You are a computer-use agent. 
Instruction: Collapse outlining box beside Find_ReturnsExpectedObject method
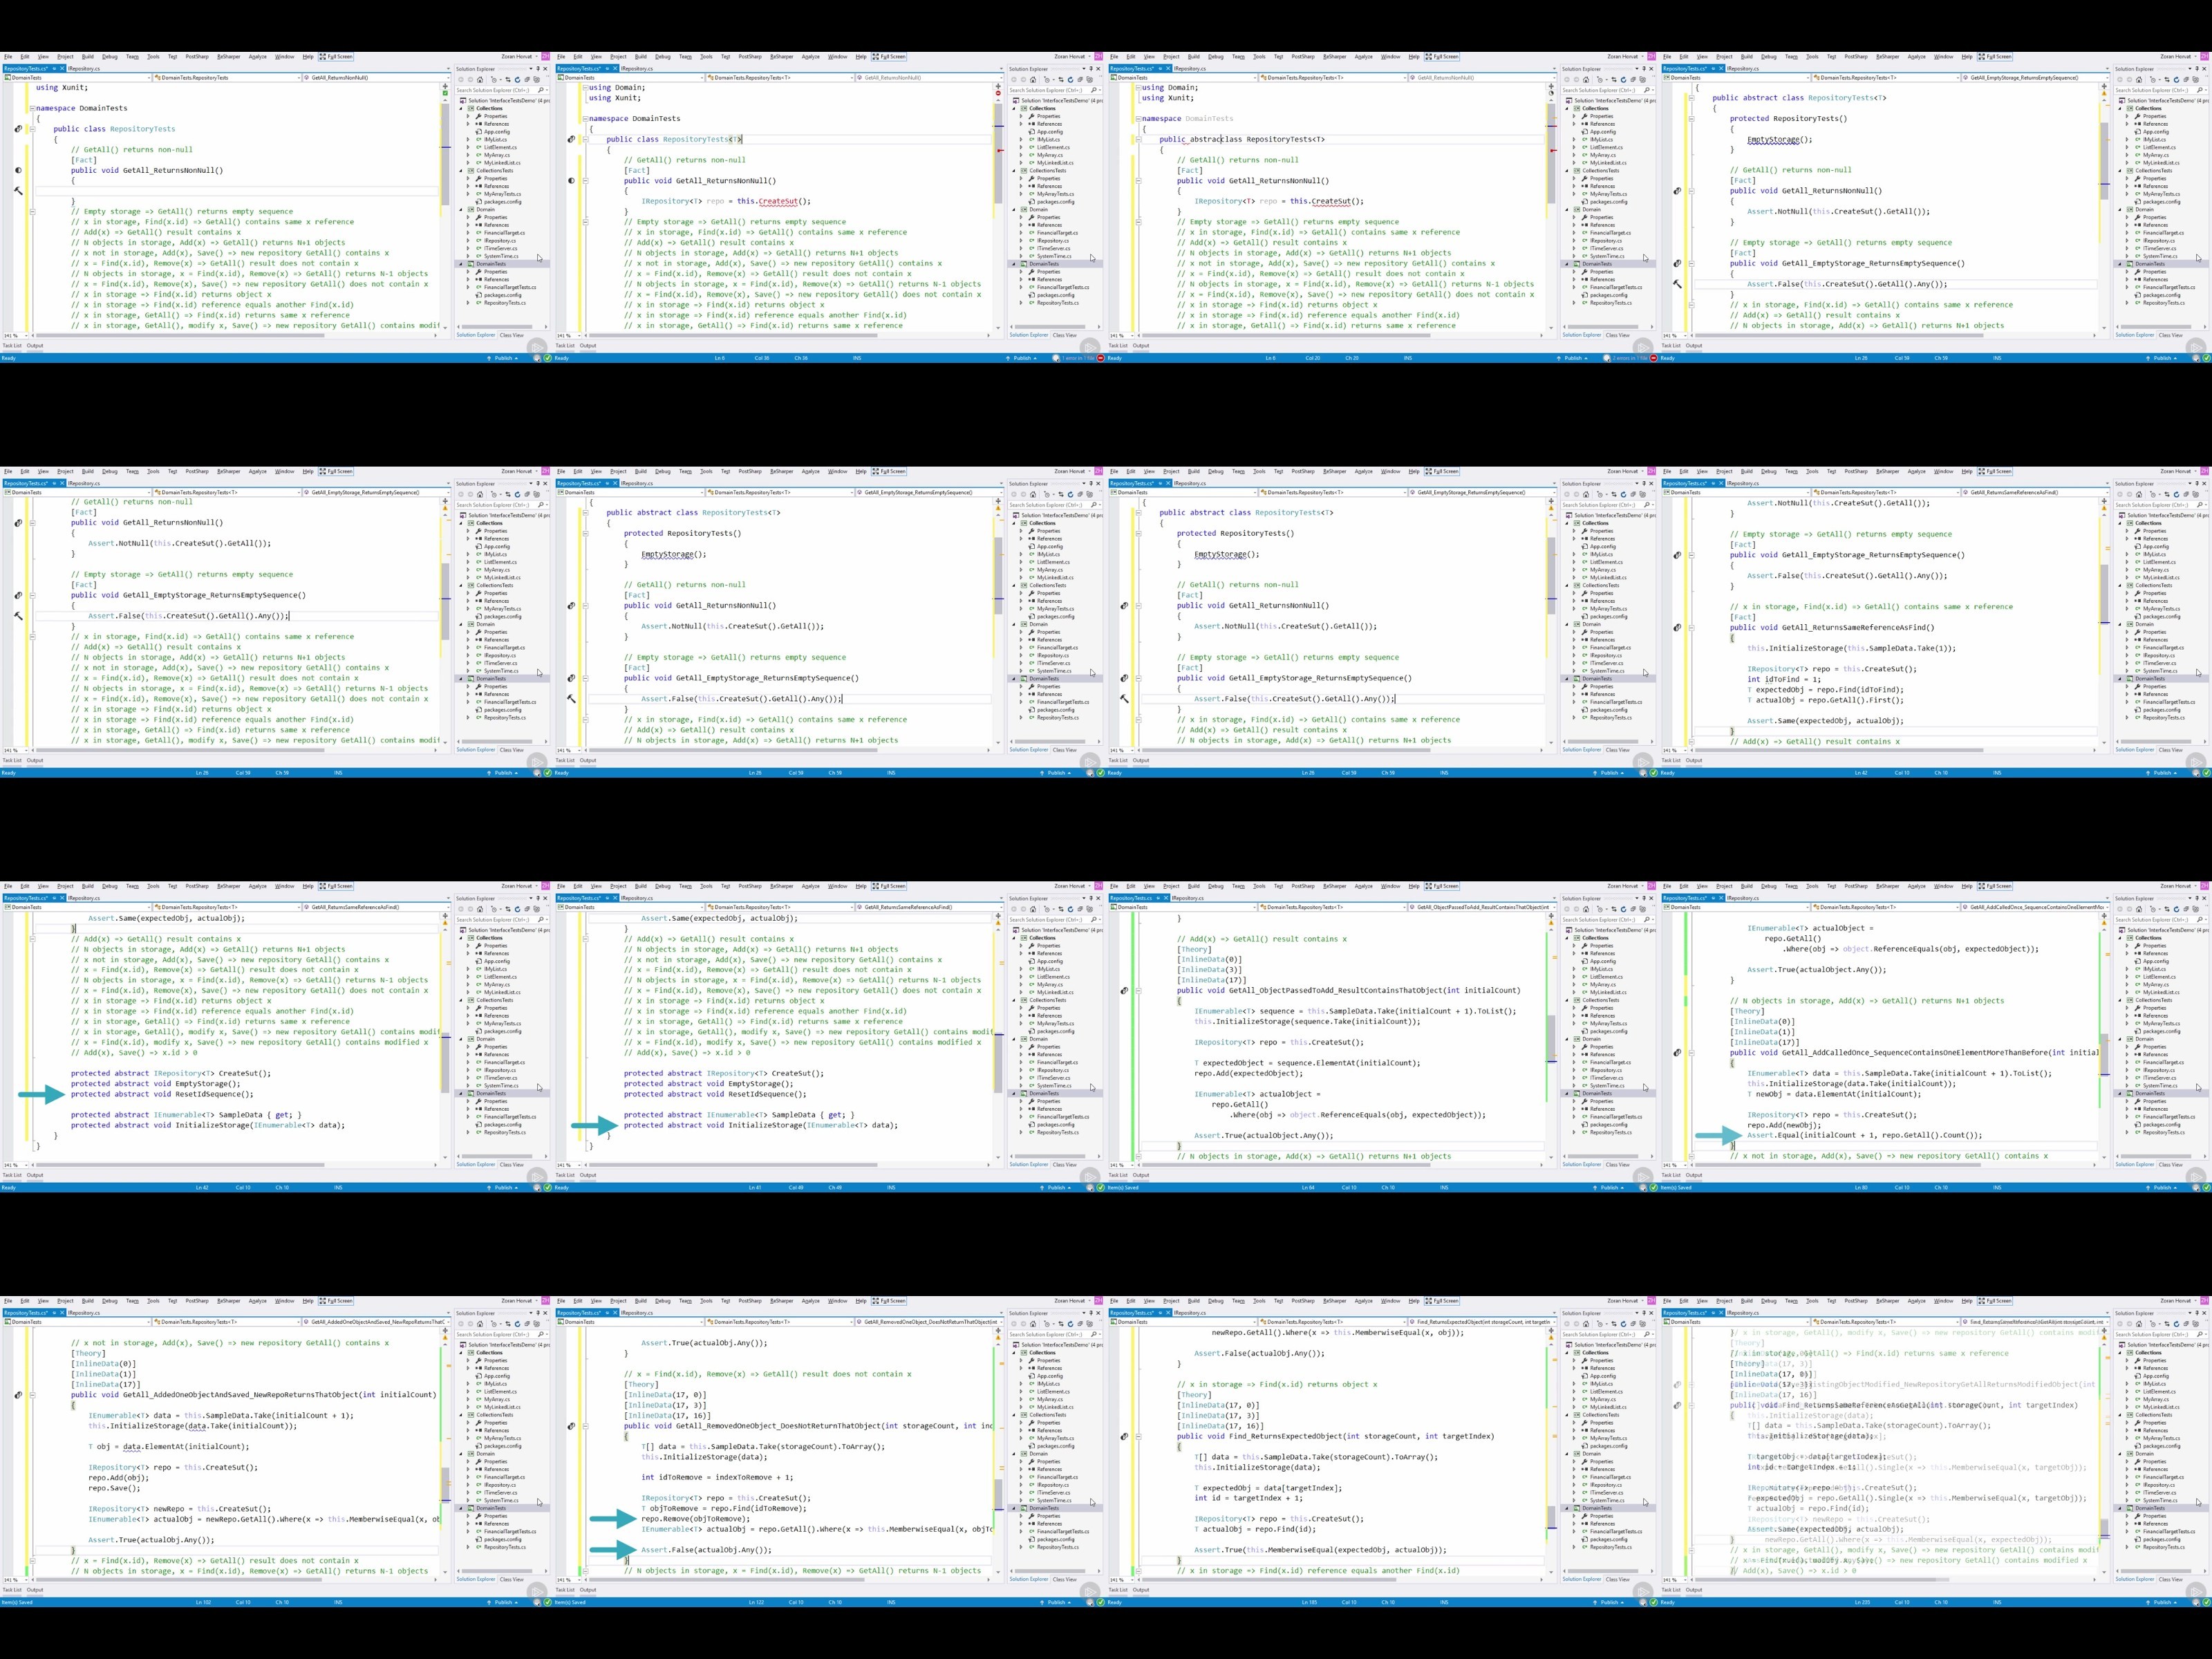click(x=1138, y=1437)
